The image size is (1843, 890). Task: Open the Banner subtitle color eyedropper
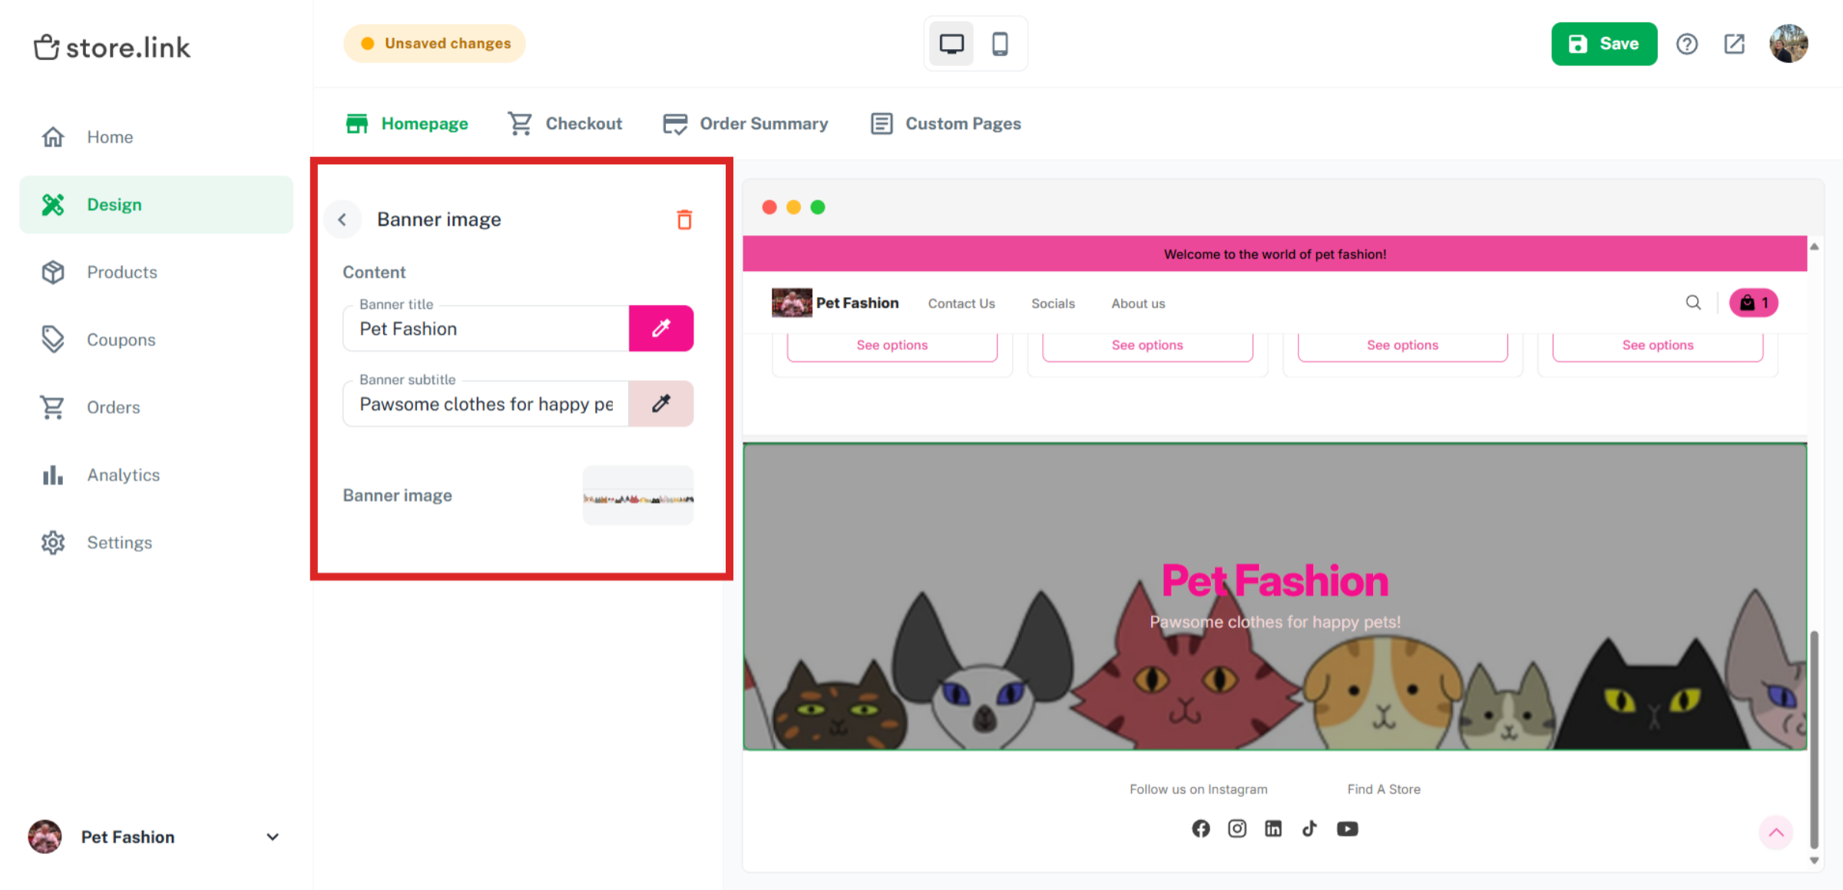tap(661, 403)
